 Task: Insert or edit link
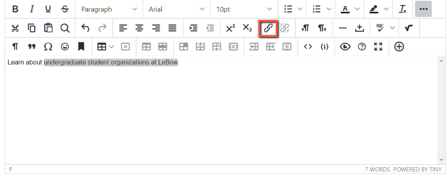click(x=268, y=28)
